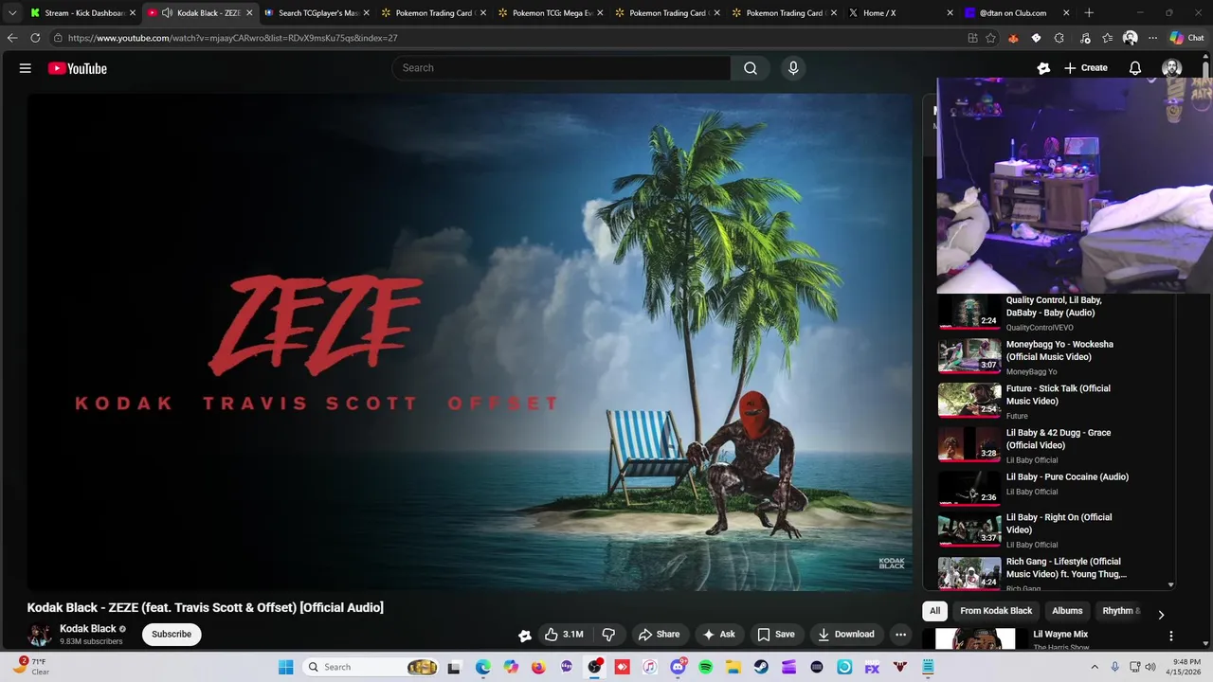Show next chips with the right chevron
1213x682 pixels.
click(1161, 615)
